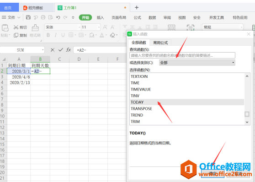Switch to 全部函数 tab in dialog
Image resolution: width=255 pixels, height=182 pixels.
click(x=139, y=43)
